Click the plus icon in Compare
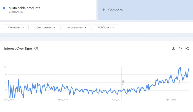Image resolution: width=193 pixels, height=112 pixels. pos(104,10)
